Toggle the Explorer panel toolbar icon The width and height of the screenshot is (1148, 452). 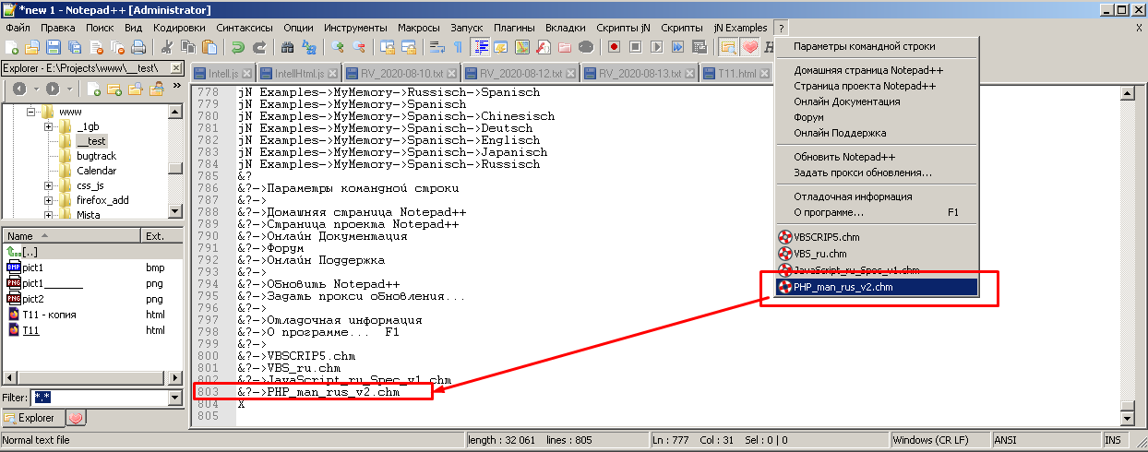[728, 46]
